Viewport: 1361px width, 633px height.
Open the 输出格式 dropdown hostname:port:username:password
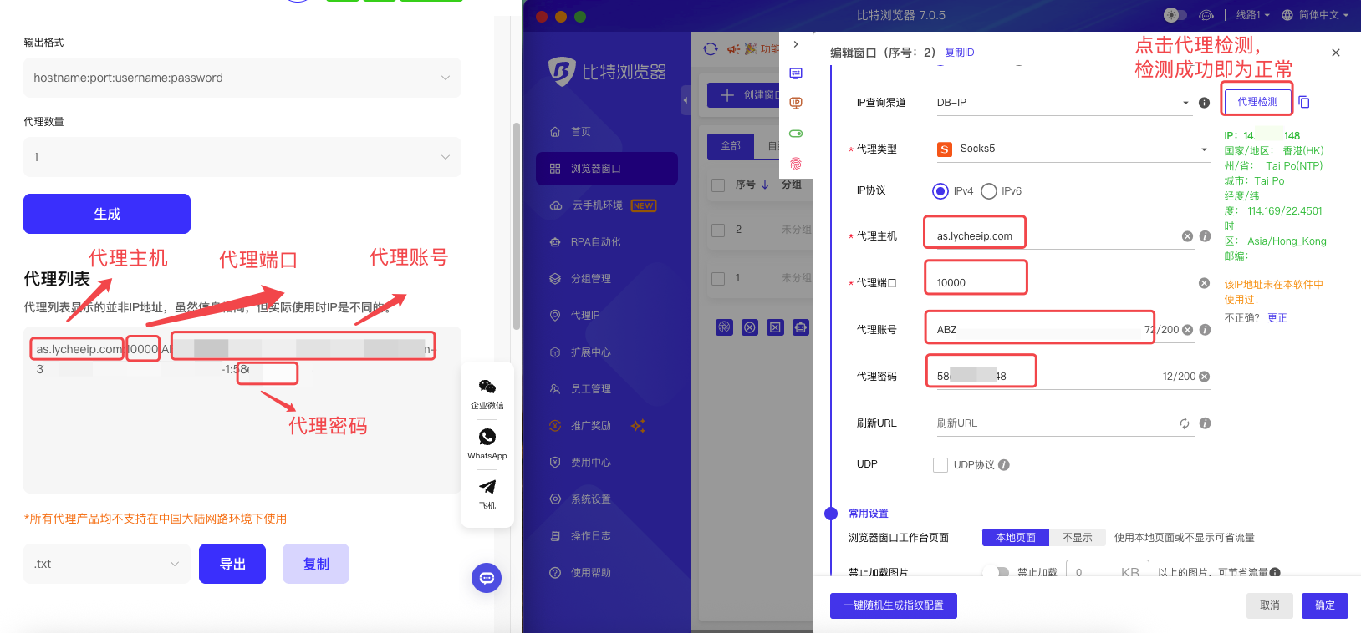pos(242,78)
